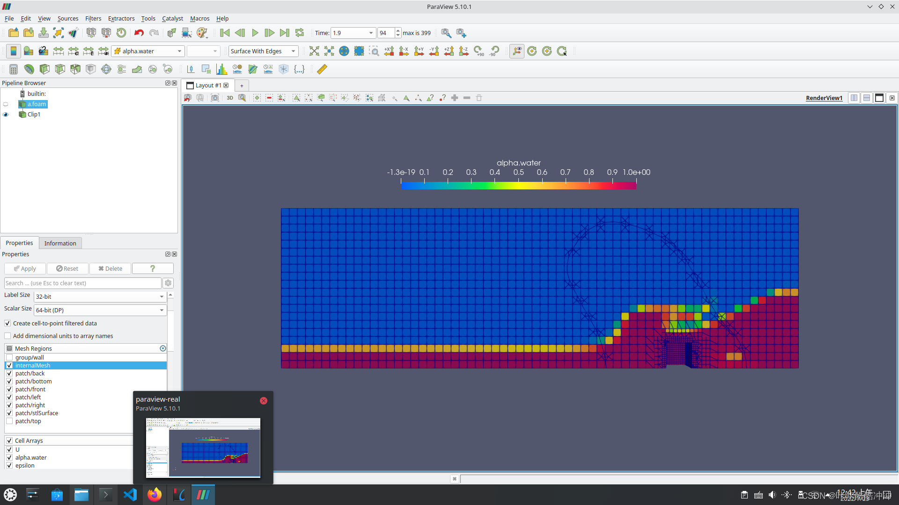899x505 pixels.
Task: Click the capture screenshot camera icon
Action: click(215, 98)
